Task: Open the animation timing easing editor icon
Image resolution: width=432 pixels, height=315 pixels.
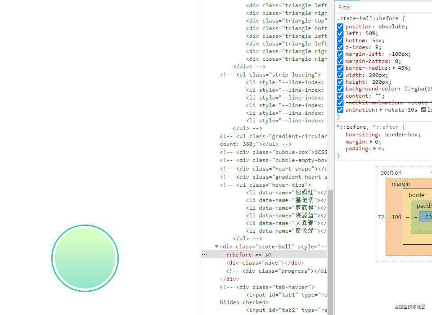Action: pos(423,110)
